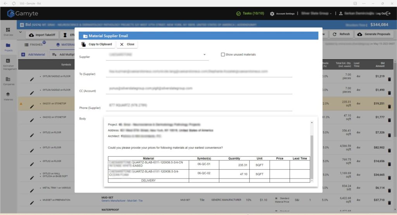Click Copy to Clipboard button
The width and height of the screenshot is (397, 215).
point(97,44)
